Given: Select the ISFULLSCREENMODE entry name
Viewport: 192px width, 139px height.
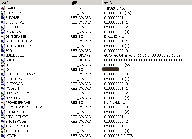Looking at the screenshot, I should coord(21,74).
